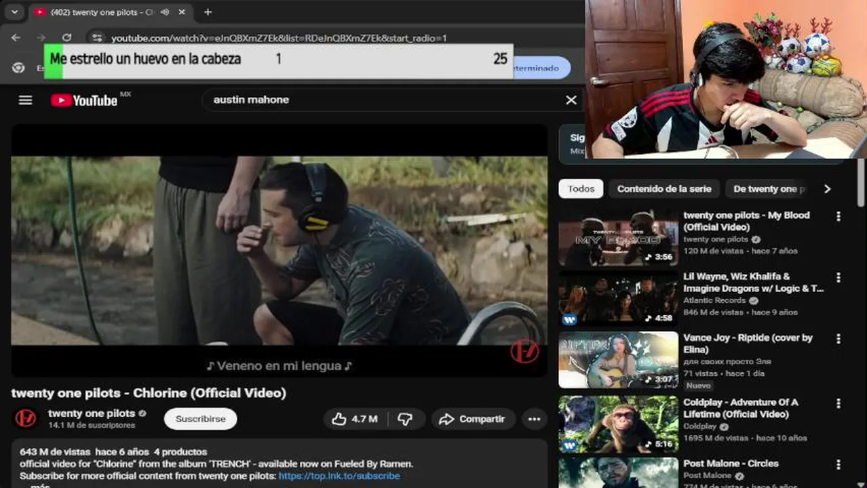Viewport: 867px width, 488px height.
Task: Show more filter chips with right chevron
Action: (827, 188)
